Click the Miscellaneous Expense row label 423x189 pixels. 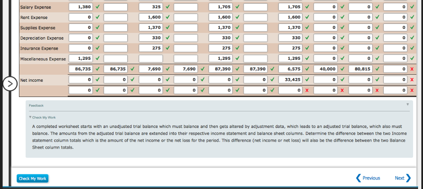[43, 59]
